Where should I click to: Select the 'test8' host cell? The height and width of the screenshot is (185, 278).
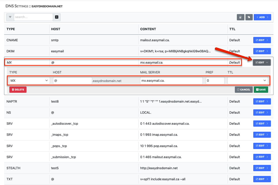[x=55, y=102]
